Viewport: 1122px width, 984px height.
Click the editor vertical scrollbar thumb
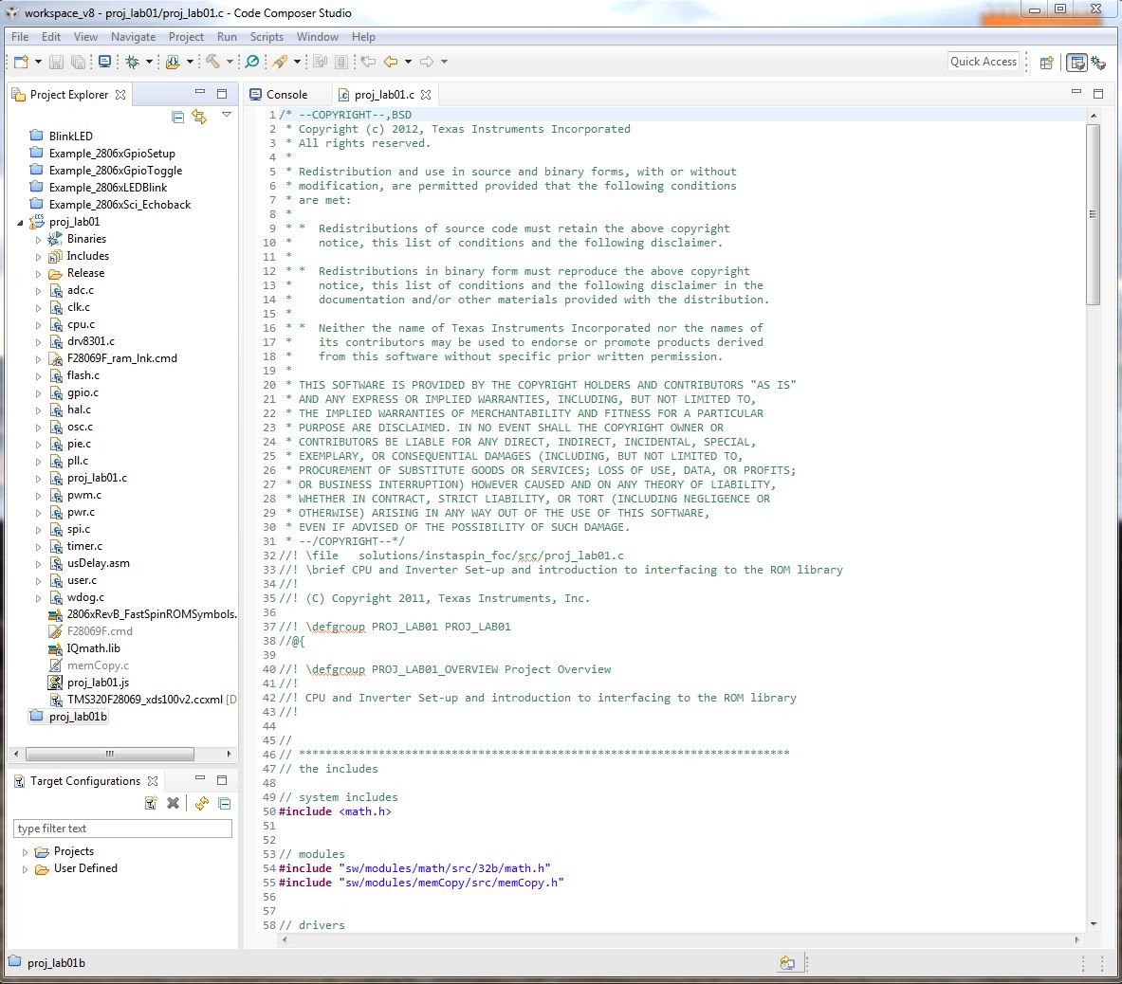(1092, 214)
